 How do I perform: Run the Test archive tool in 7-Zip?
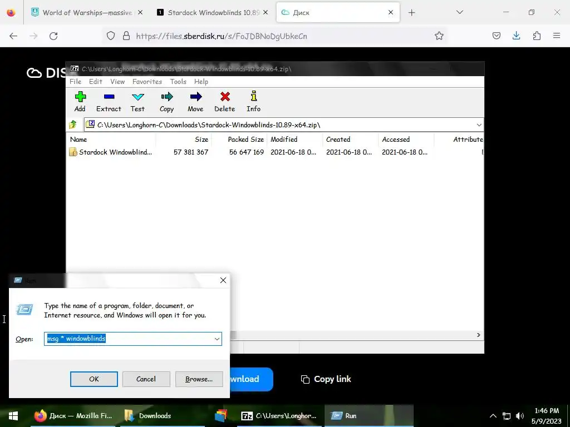click(x=138, y=102)
